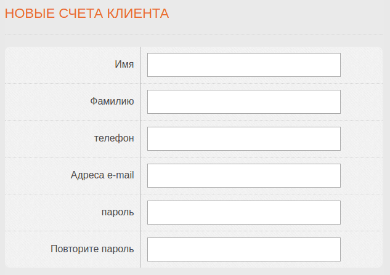
Task: Click the Фамилию label text
Action: (112, 102)
